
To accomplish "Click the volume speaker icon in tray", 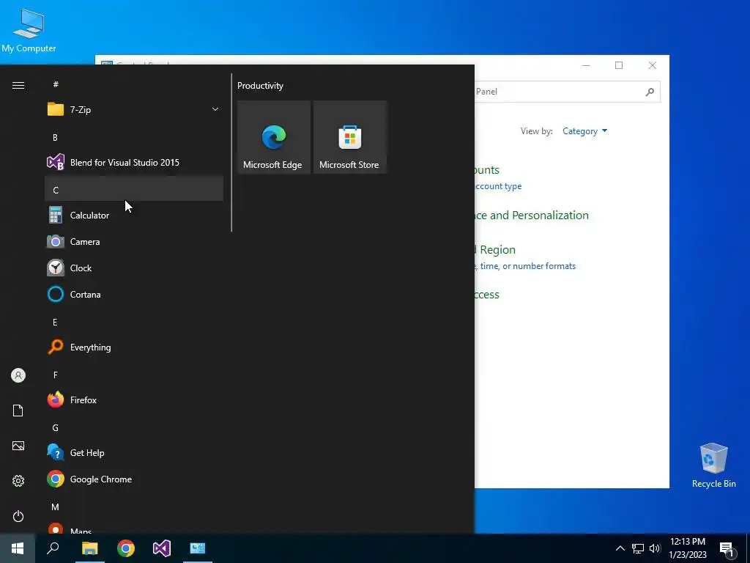I will coord(655,548).
